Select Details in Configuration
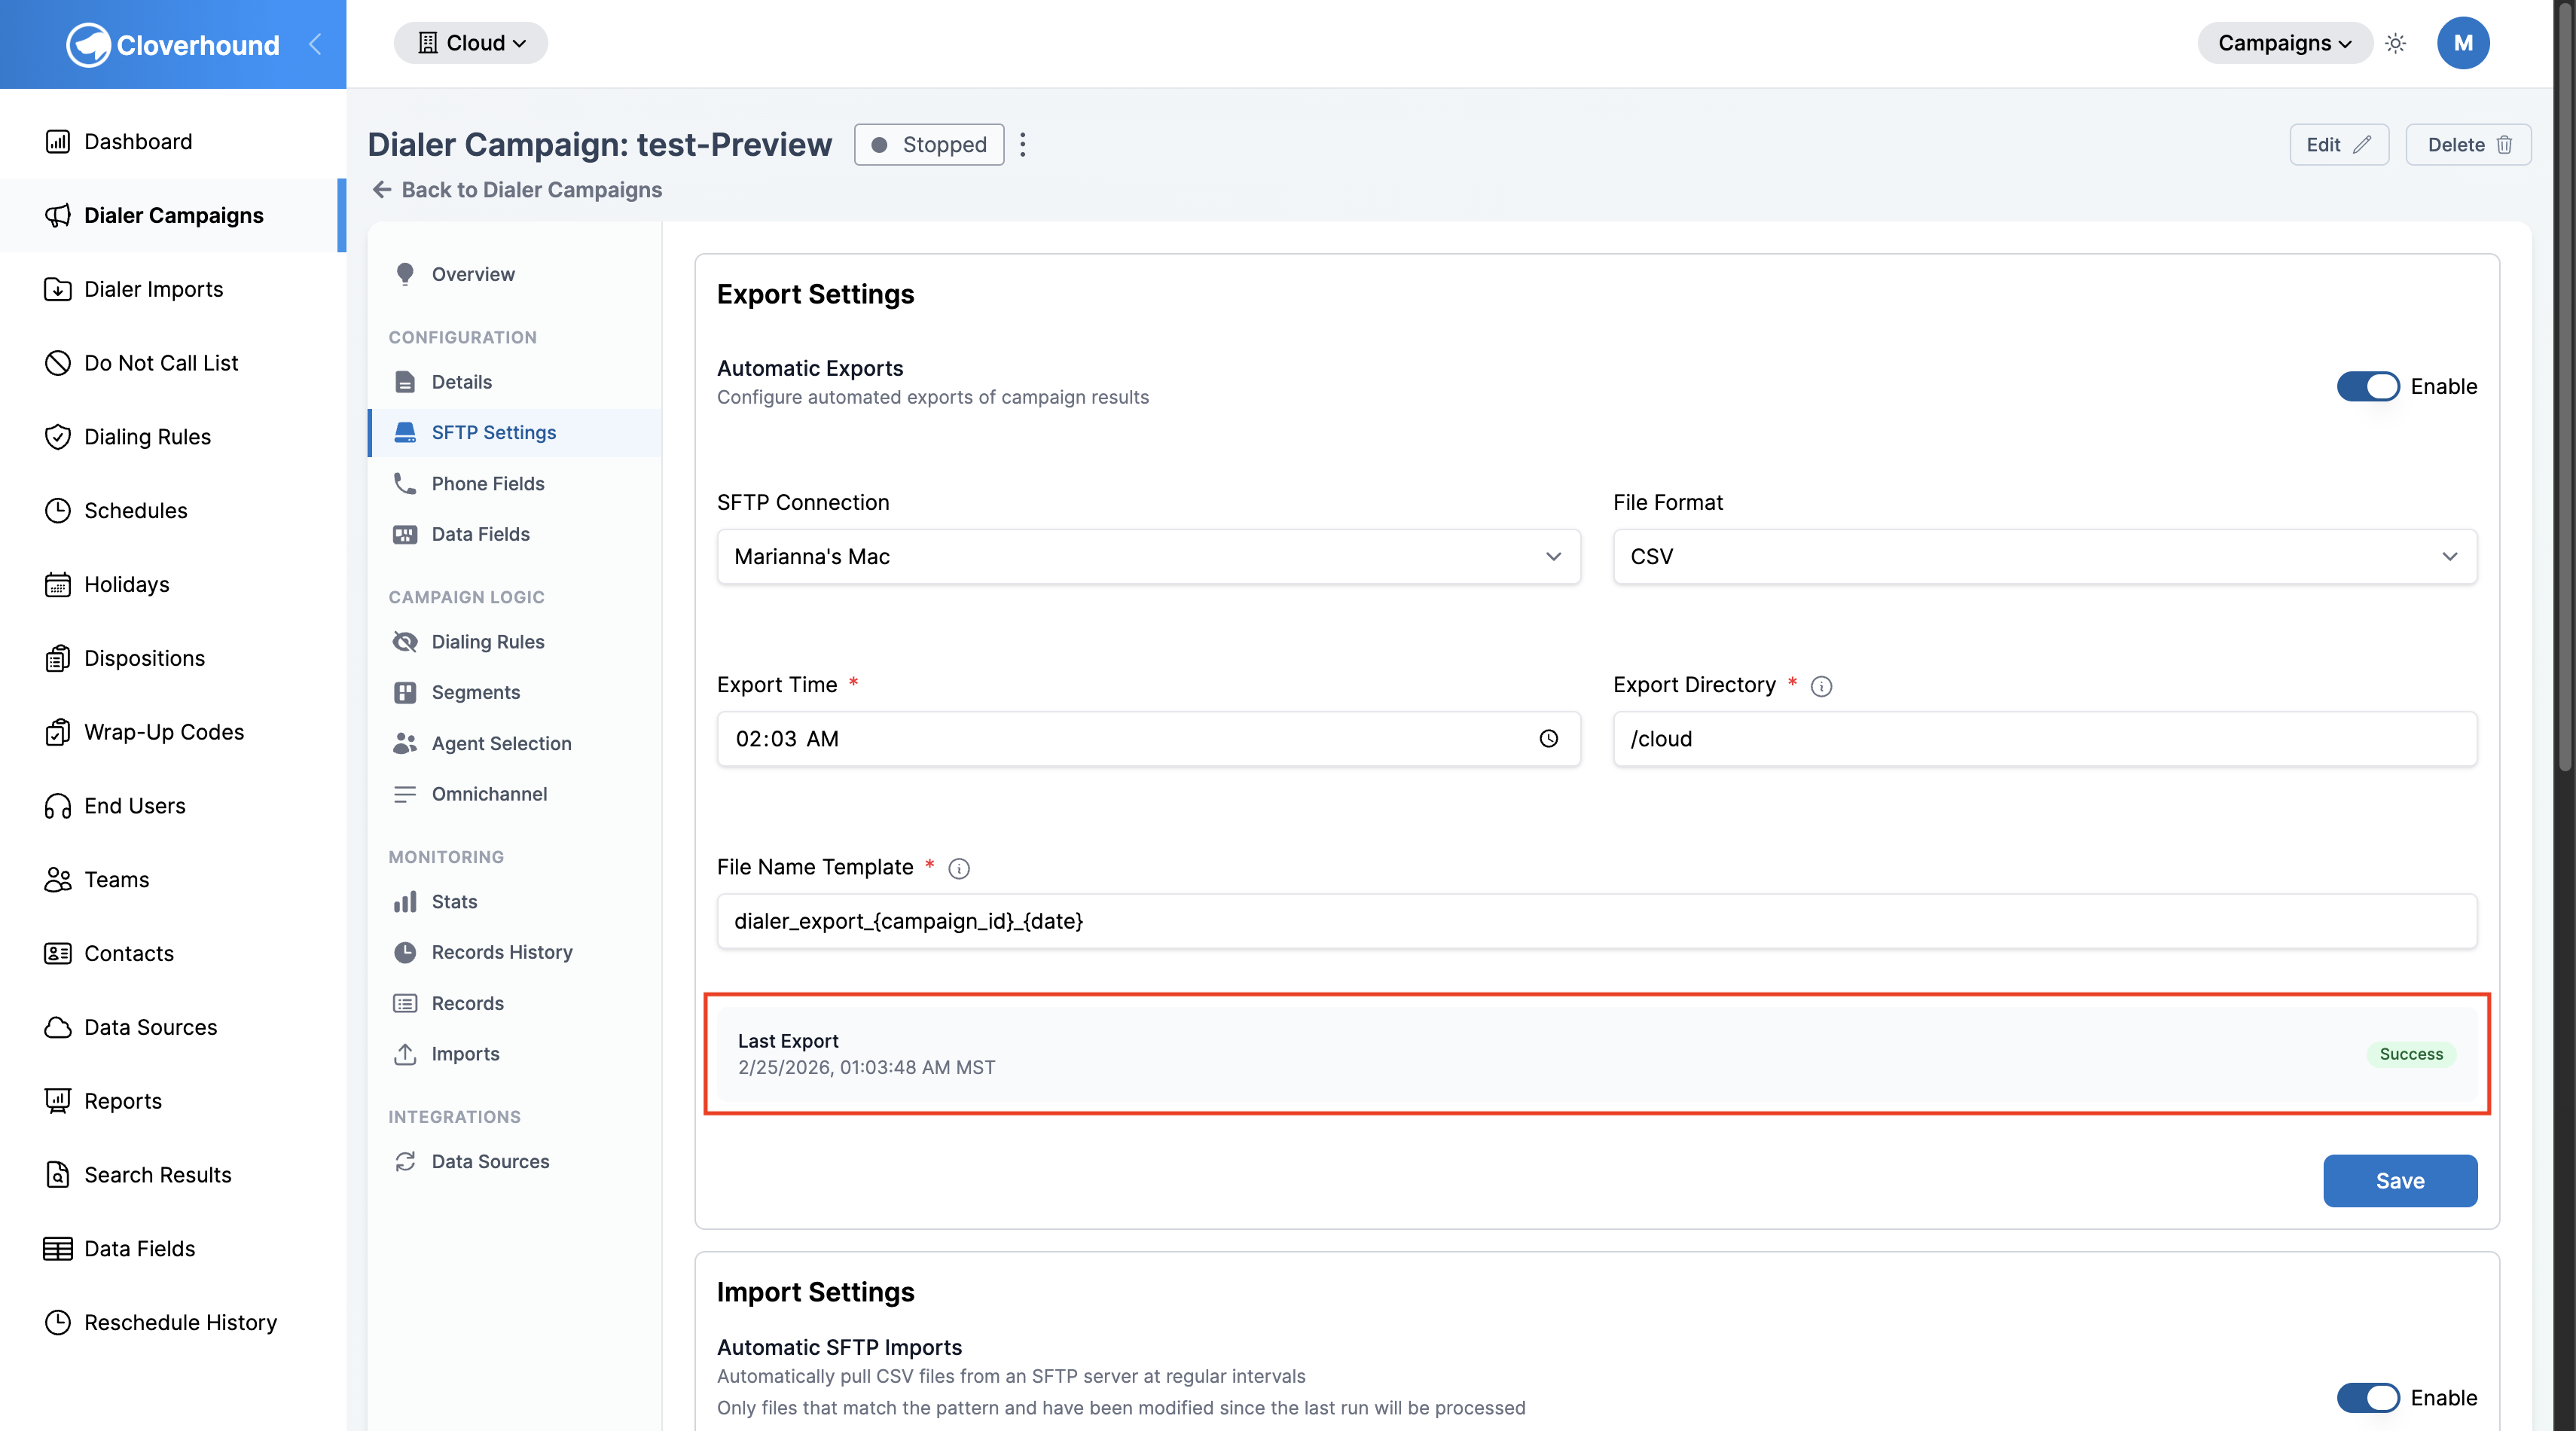The image size is (2576, 1431). 514,382
